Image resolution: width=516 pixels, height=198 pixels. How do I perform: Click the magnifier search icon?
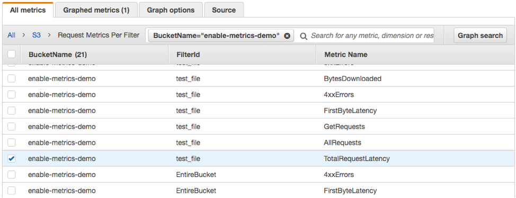[x=304, y=36]
